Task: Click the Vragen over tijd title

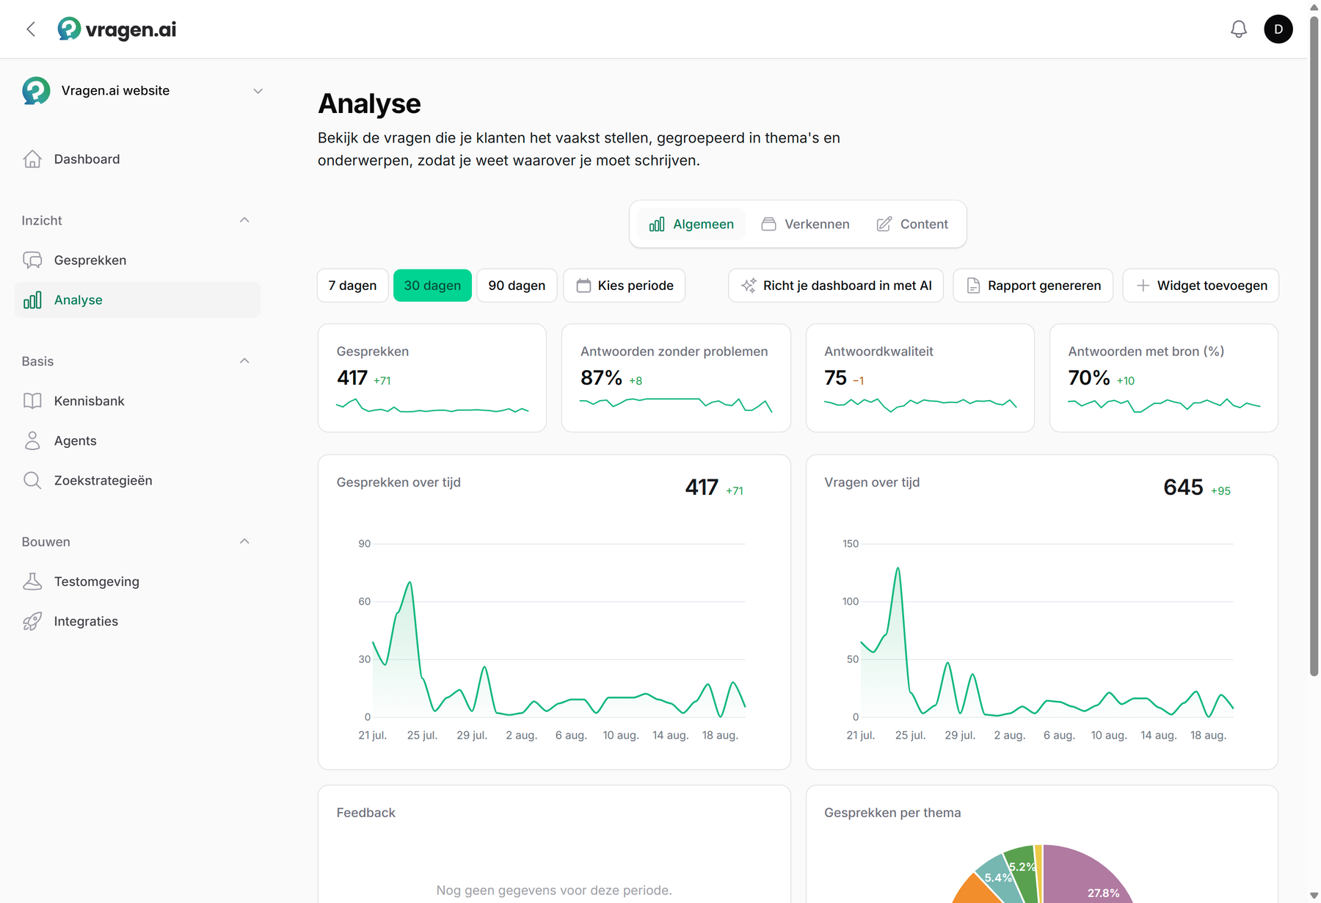Action: coord(872,482)
